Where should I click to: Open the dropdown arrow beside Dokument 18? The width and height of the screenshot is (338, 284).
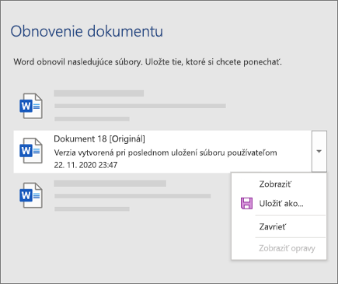319,151
